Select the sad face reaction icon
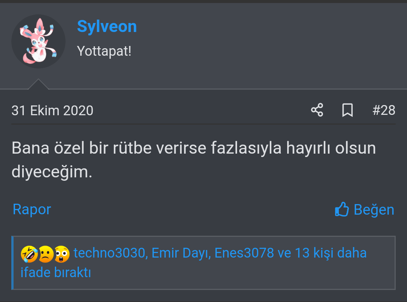 click(45, 254)
